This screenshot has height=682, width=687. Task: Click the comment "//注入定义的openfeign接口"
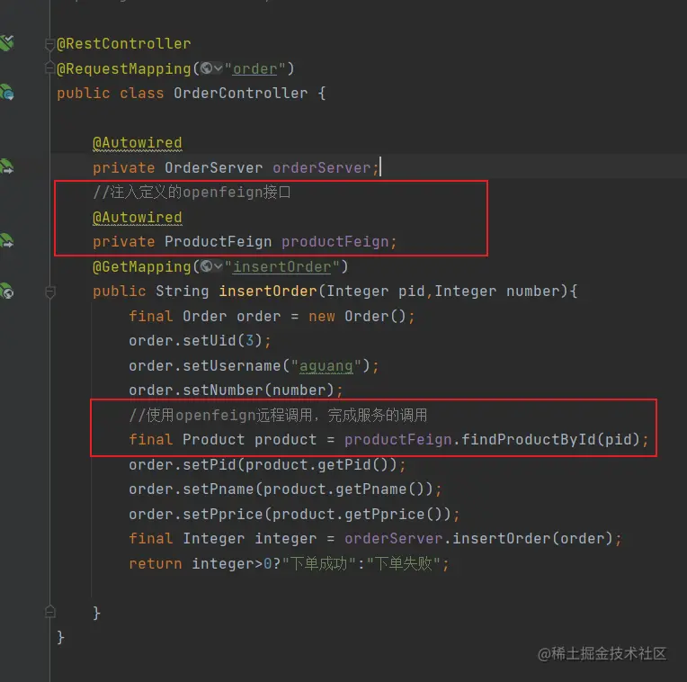(192, 193)
